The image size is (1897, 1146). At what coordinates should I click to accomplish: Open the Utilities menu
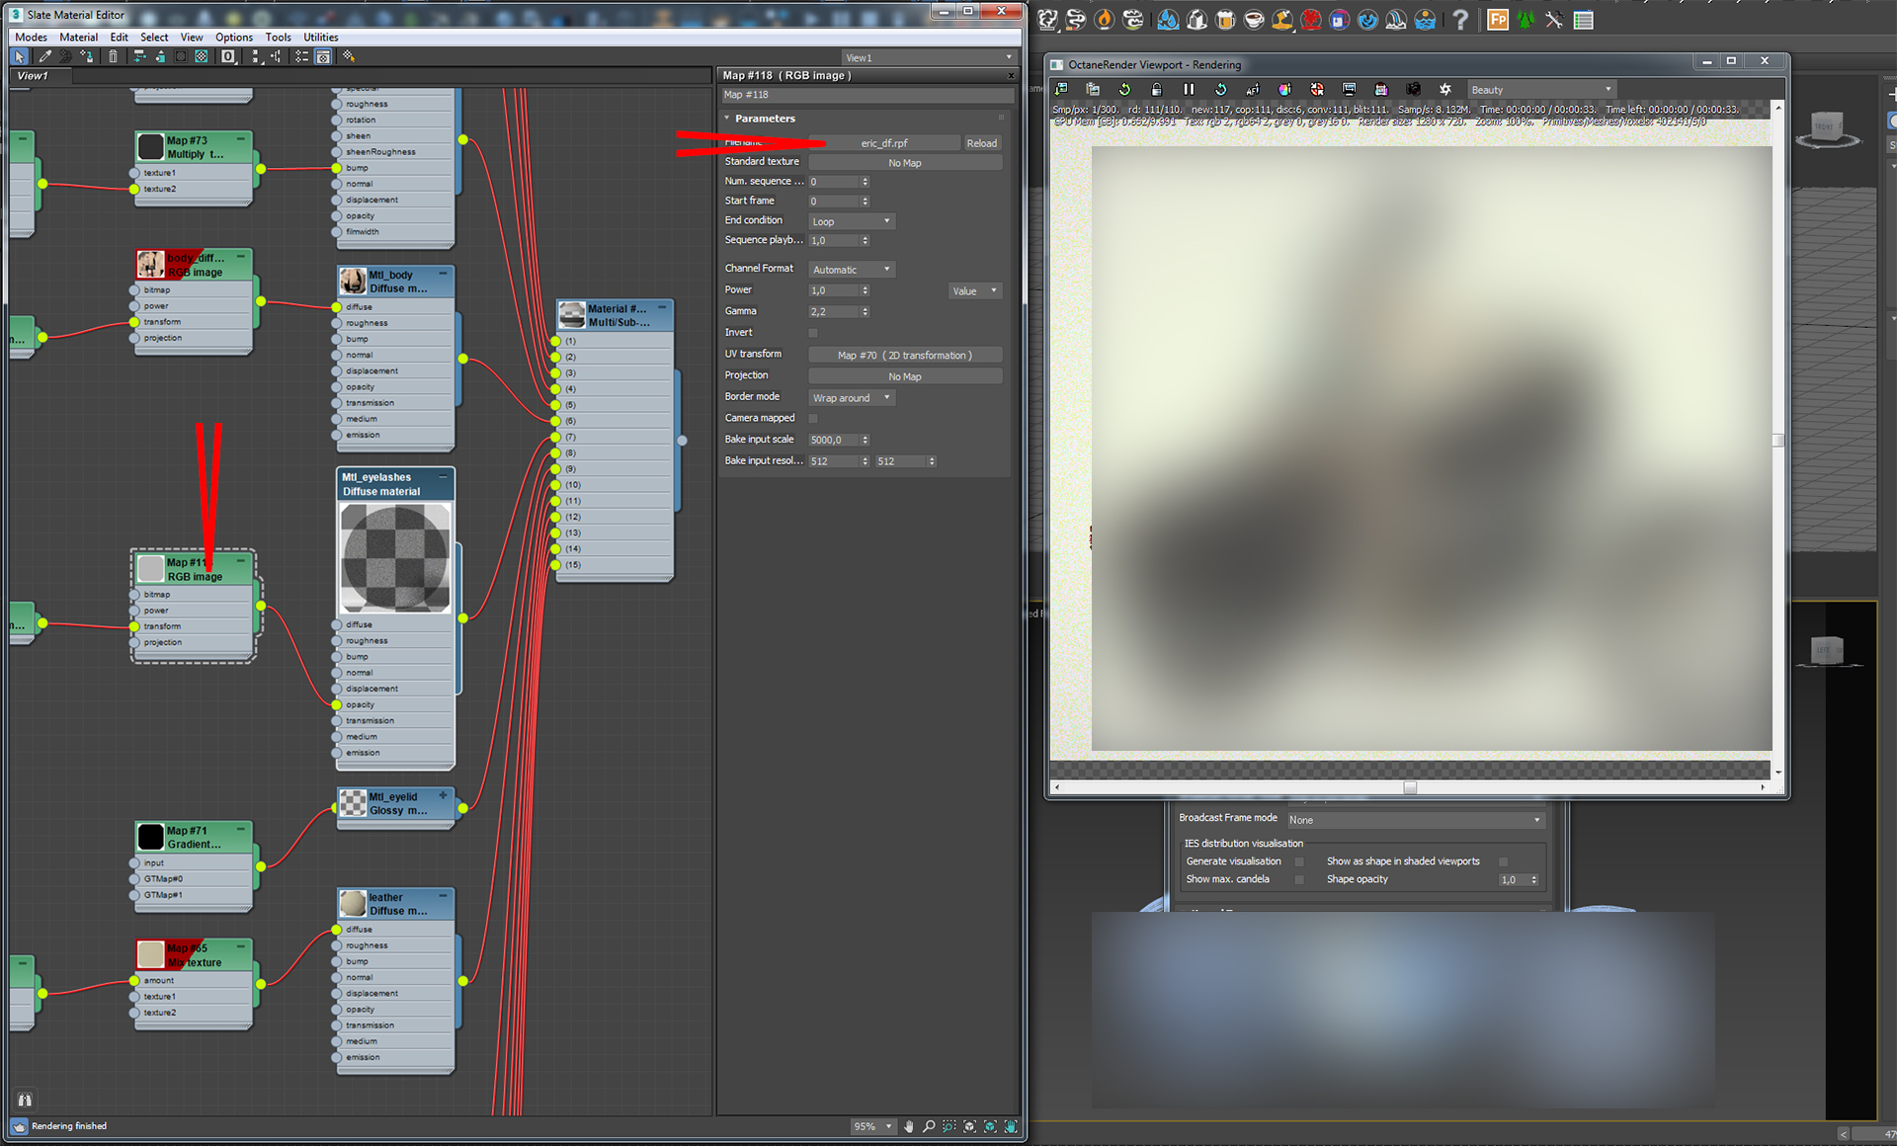click(x=321, y=38)
